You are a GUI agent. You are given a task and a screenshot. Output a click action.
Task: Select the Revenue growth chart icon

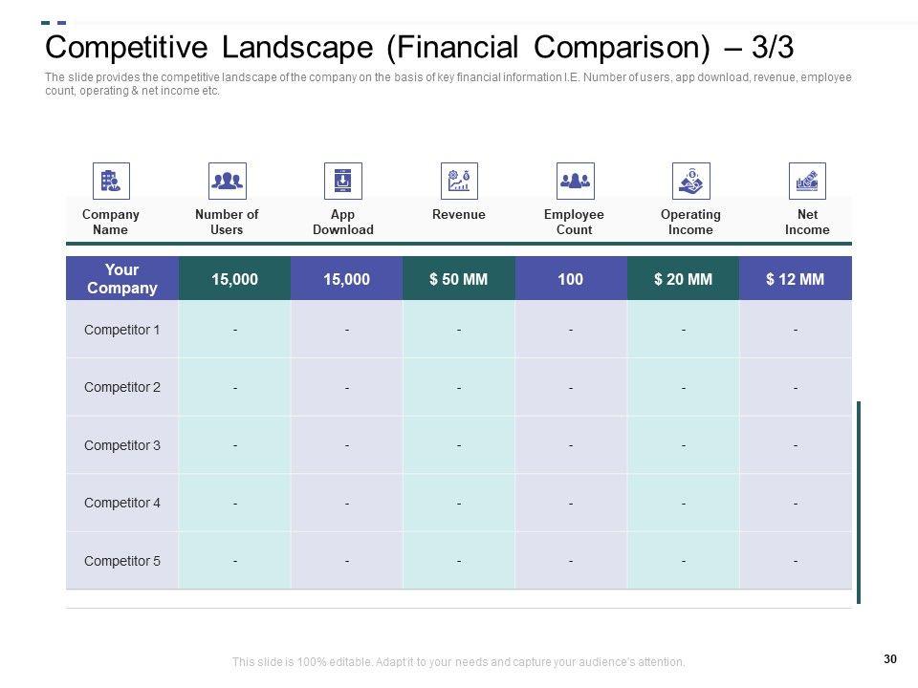click(459, 181)
